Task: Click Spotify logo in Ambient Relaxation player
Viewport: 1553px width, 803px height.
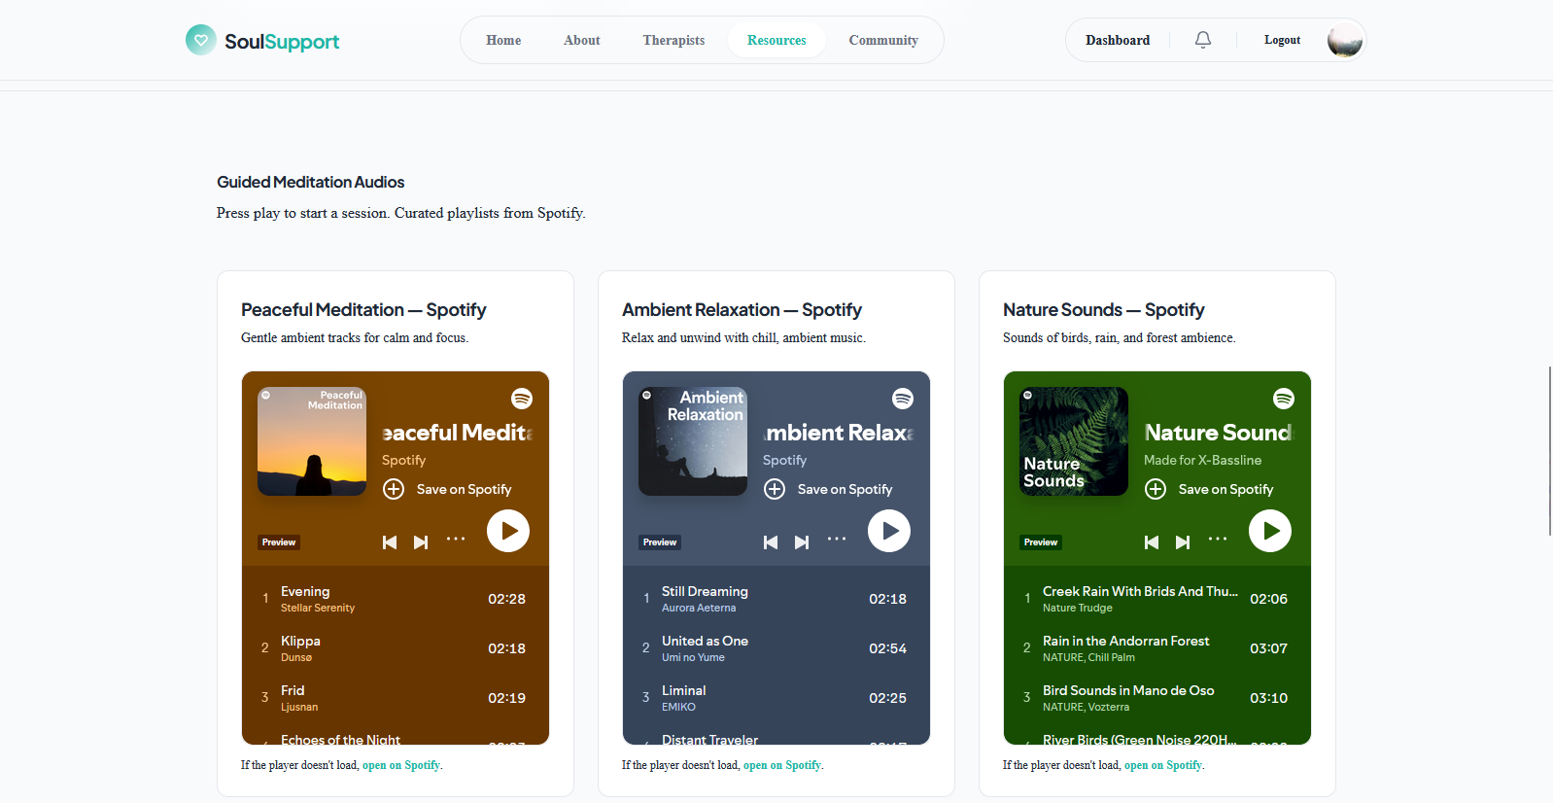Action: pyautogui.click(x=903, y=399)
